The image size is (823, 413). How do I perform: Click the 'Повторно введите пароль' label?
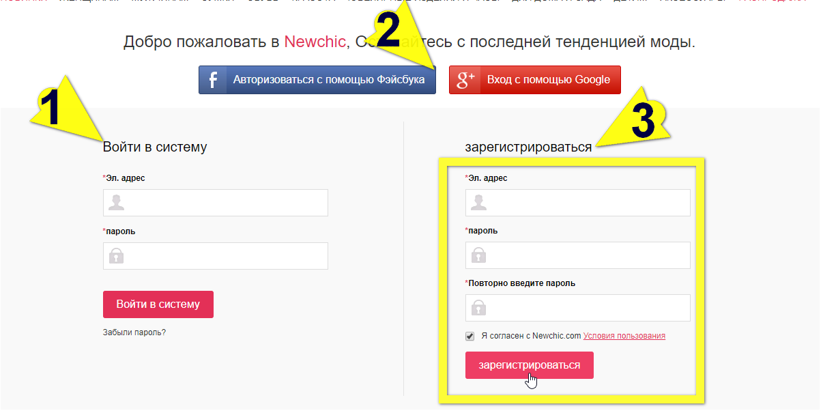click(520, 283)
